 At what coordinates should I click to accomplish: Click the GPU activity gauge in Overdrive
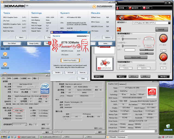[x=163, y=57]
